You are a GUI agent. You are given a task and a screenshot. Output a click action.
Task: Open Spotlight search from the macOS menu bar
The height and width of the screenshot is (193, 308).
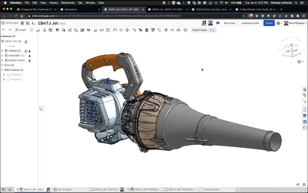pyautogui.click(x=297, y=3)
